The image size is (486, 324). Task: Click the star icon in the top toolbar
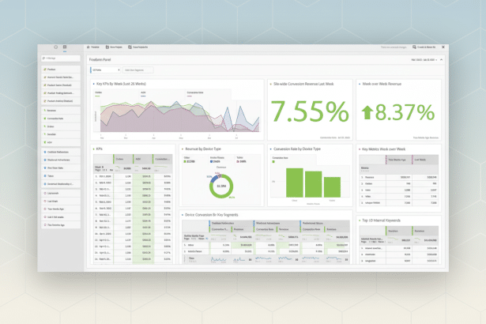[x=89, y=47]
